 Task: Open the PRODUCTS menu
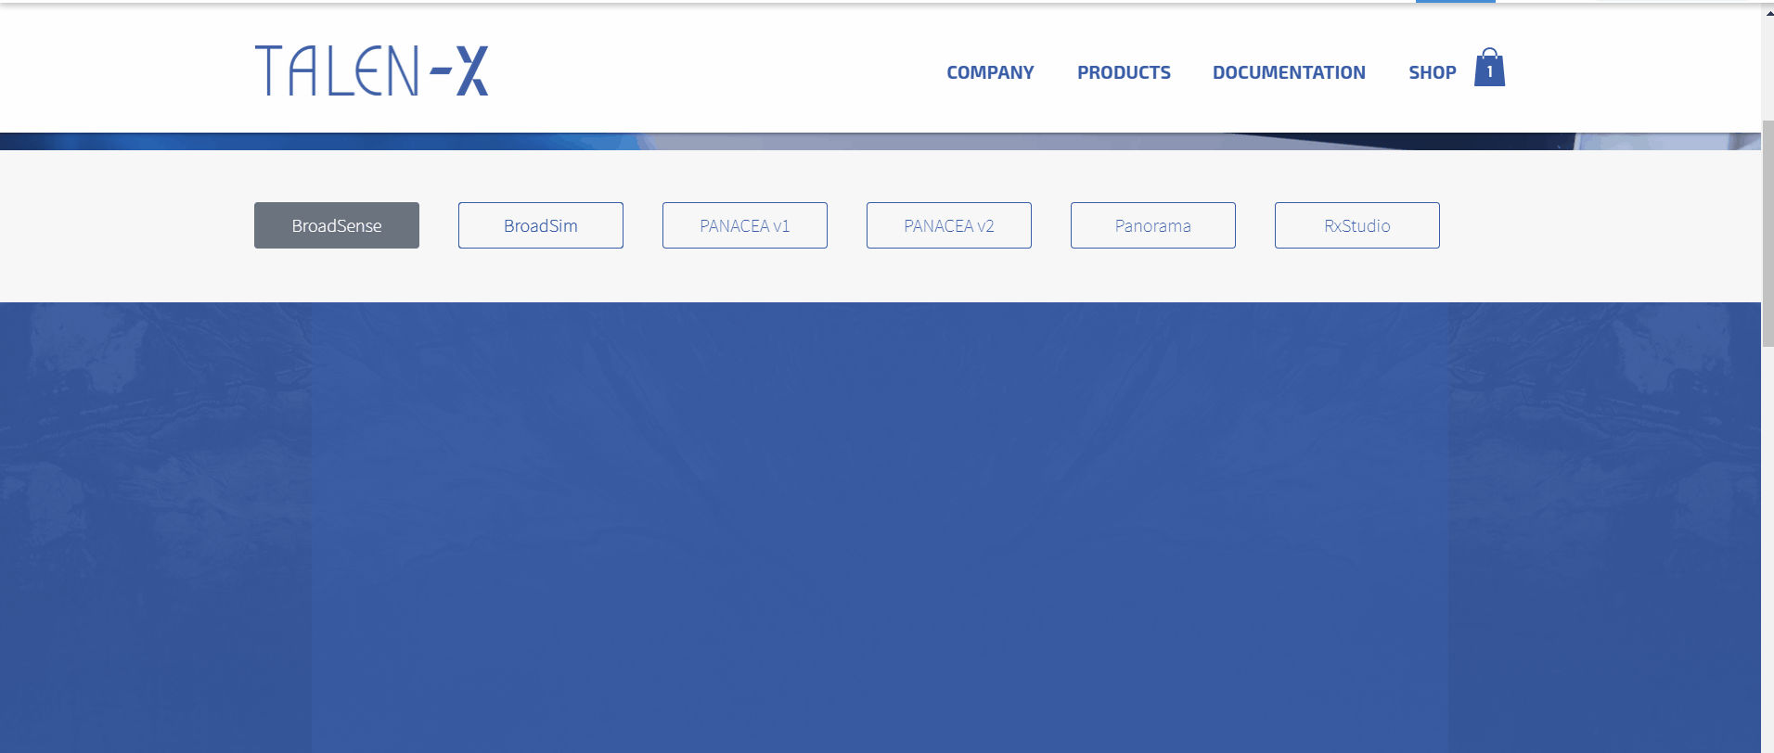1124,72
